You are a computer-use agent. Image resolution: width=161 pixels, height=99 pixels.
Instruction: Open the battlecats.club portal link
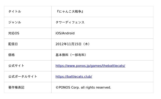[74, 77]
